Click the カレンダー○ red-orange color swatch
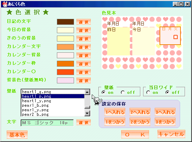The height and width of the screenshot is (142, 192). 65,72
